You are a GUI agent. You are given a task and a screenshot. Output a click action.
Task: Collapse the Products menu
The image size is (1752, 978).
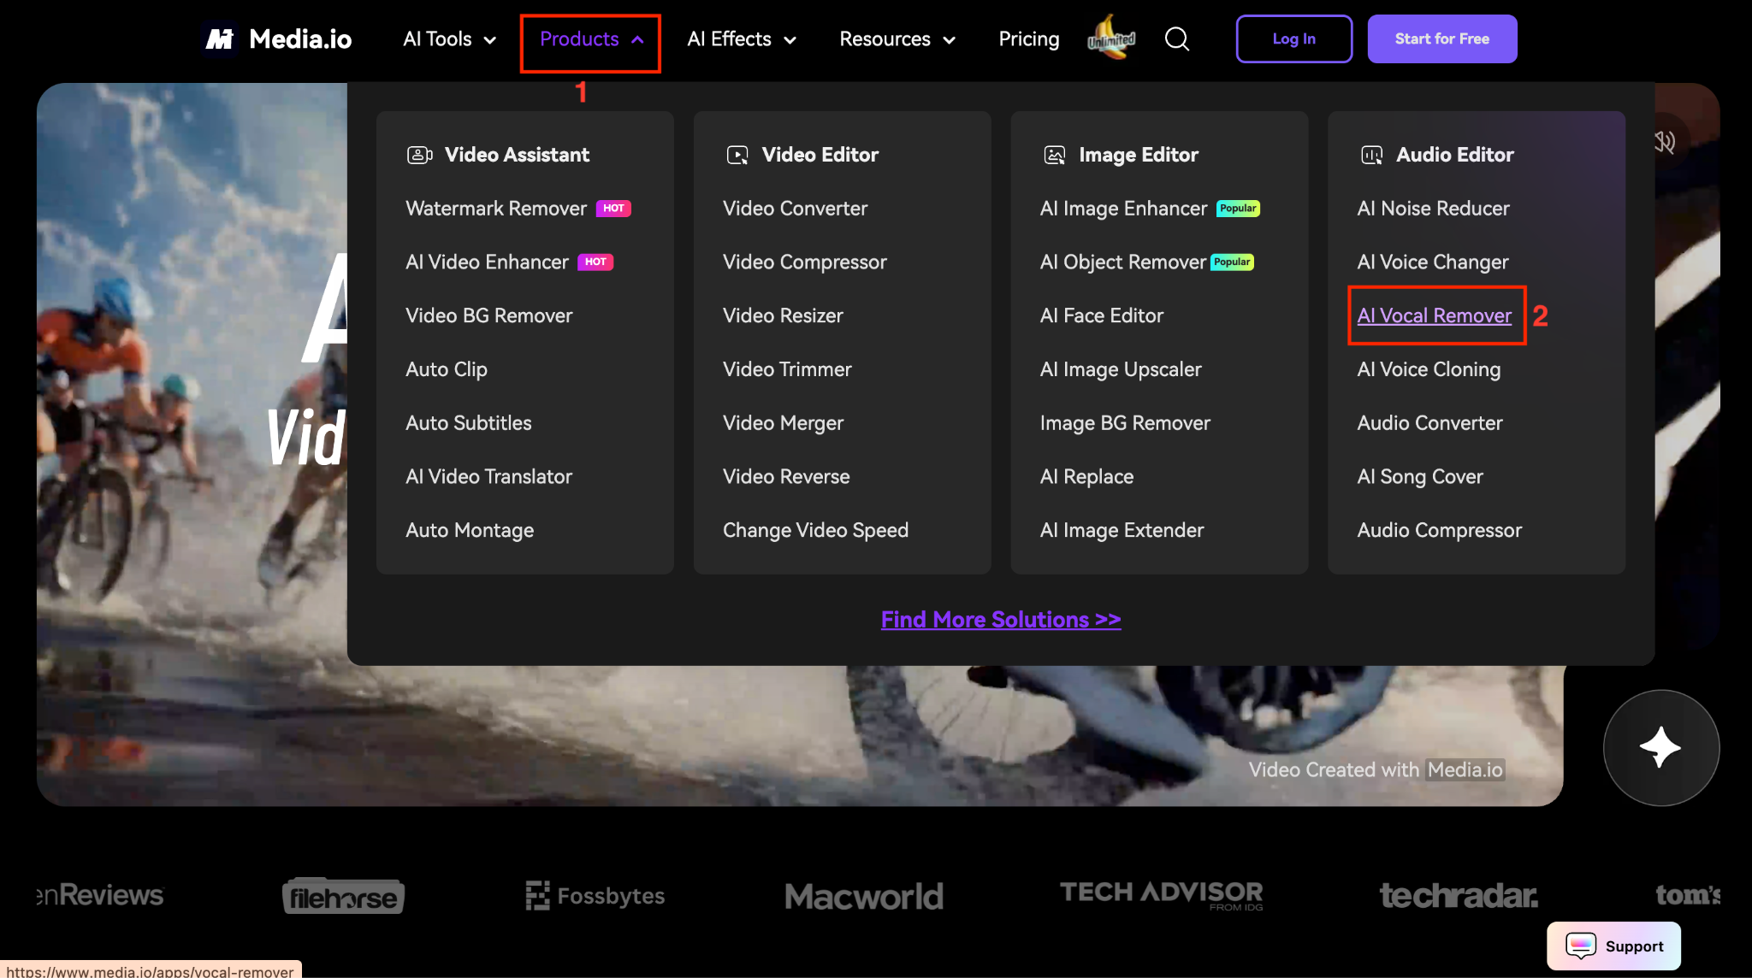click(x=589, y=38)
